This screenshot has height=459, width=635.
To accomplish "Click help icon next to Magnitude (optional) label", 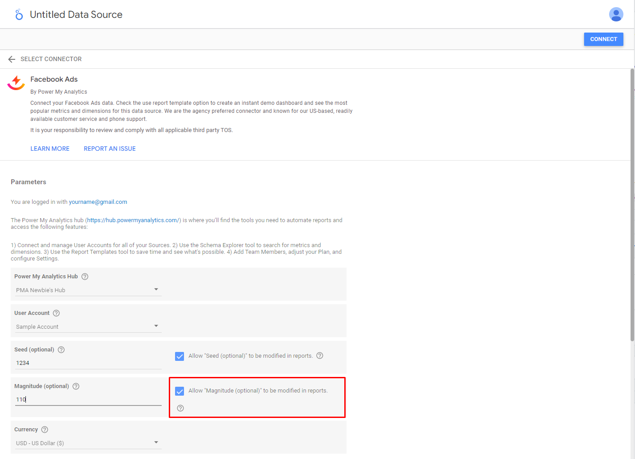I will click(76, 386).
